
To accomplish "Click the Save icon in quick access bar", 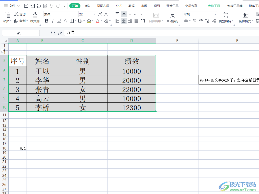I will 26,6.
